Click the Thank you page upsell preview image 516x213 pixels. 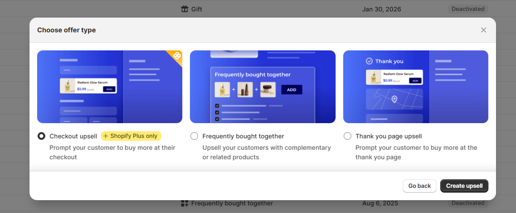pyautogui.click(x=416, y=87)
